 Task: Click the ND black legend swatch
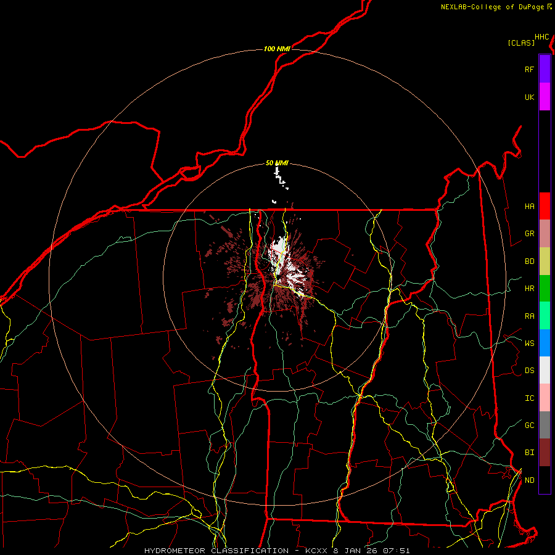545,480
